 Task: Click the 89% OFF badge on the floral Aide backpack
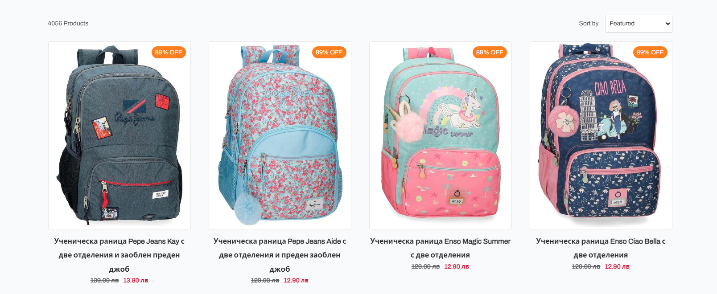click(x=329, y=52)
